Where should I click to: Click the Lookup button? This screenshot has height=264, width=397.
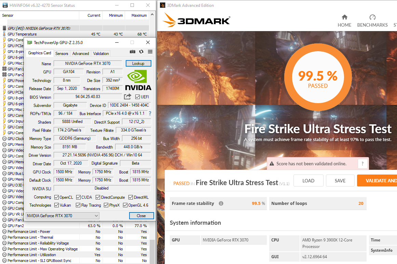(138, 63)
